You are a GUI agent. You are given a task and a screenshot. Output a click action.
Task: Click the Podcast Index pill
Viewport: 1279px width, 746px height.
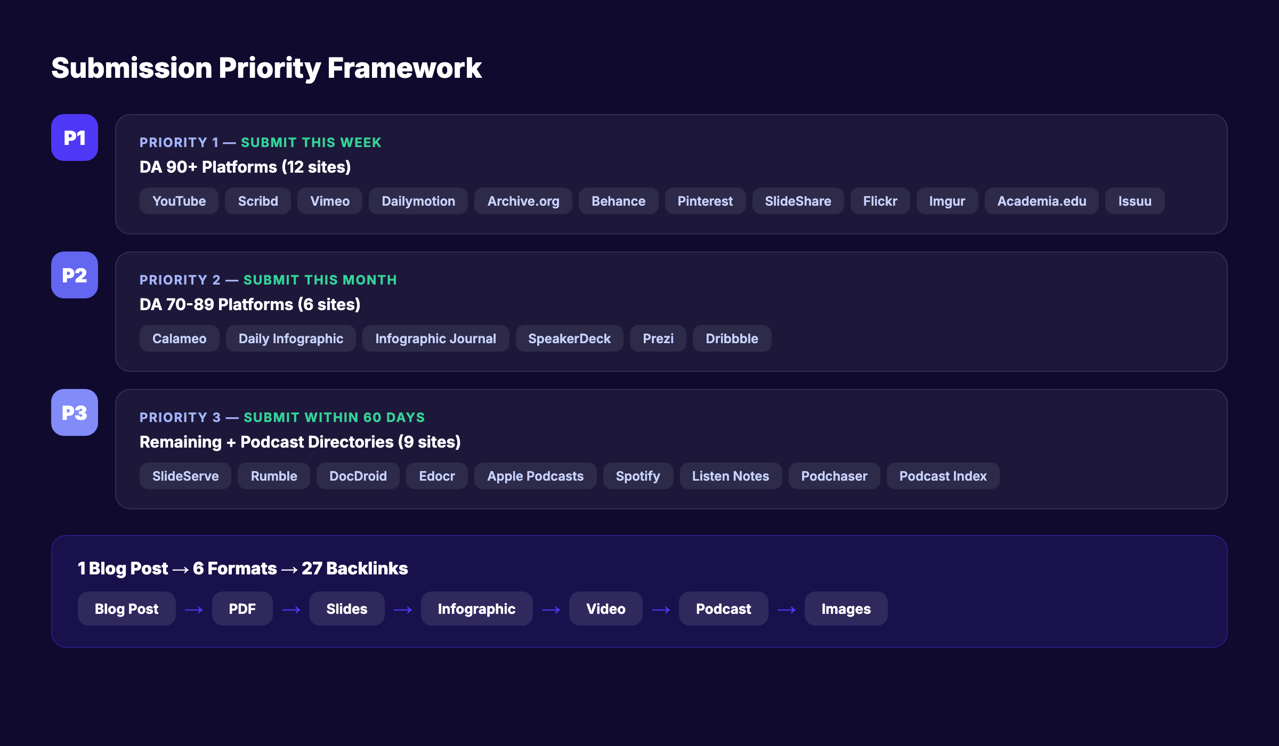[943, 476]
